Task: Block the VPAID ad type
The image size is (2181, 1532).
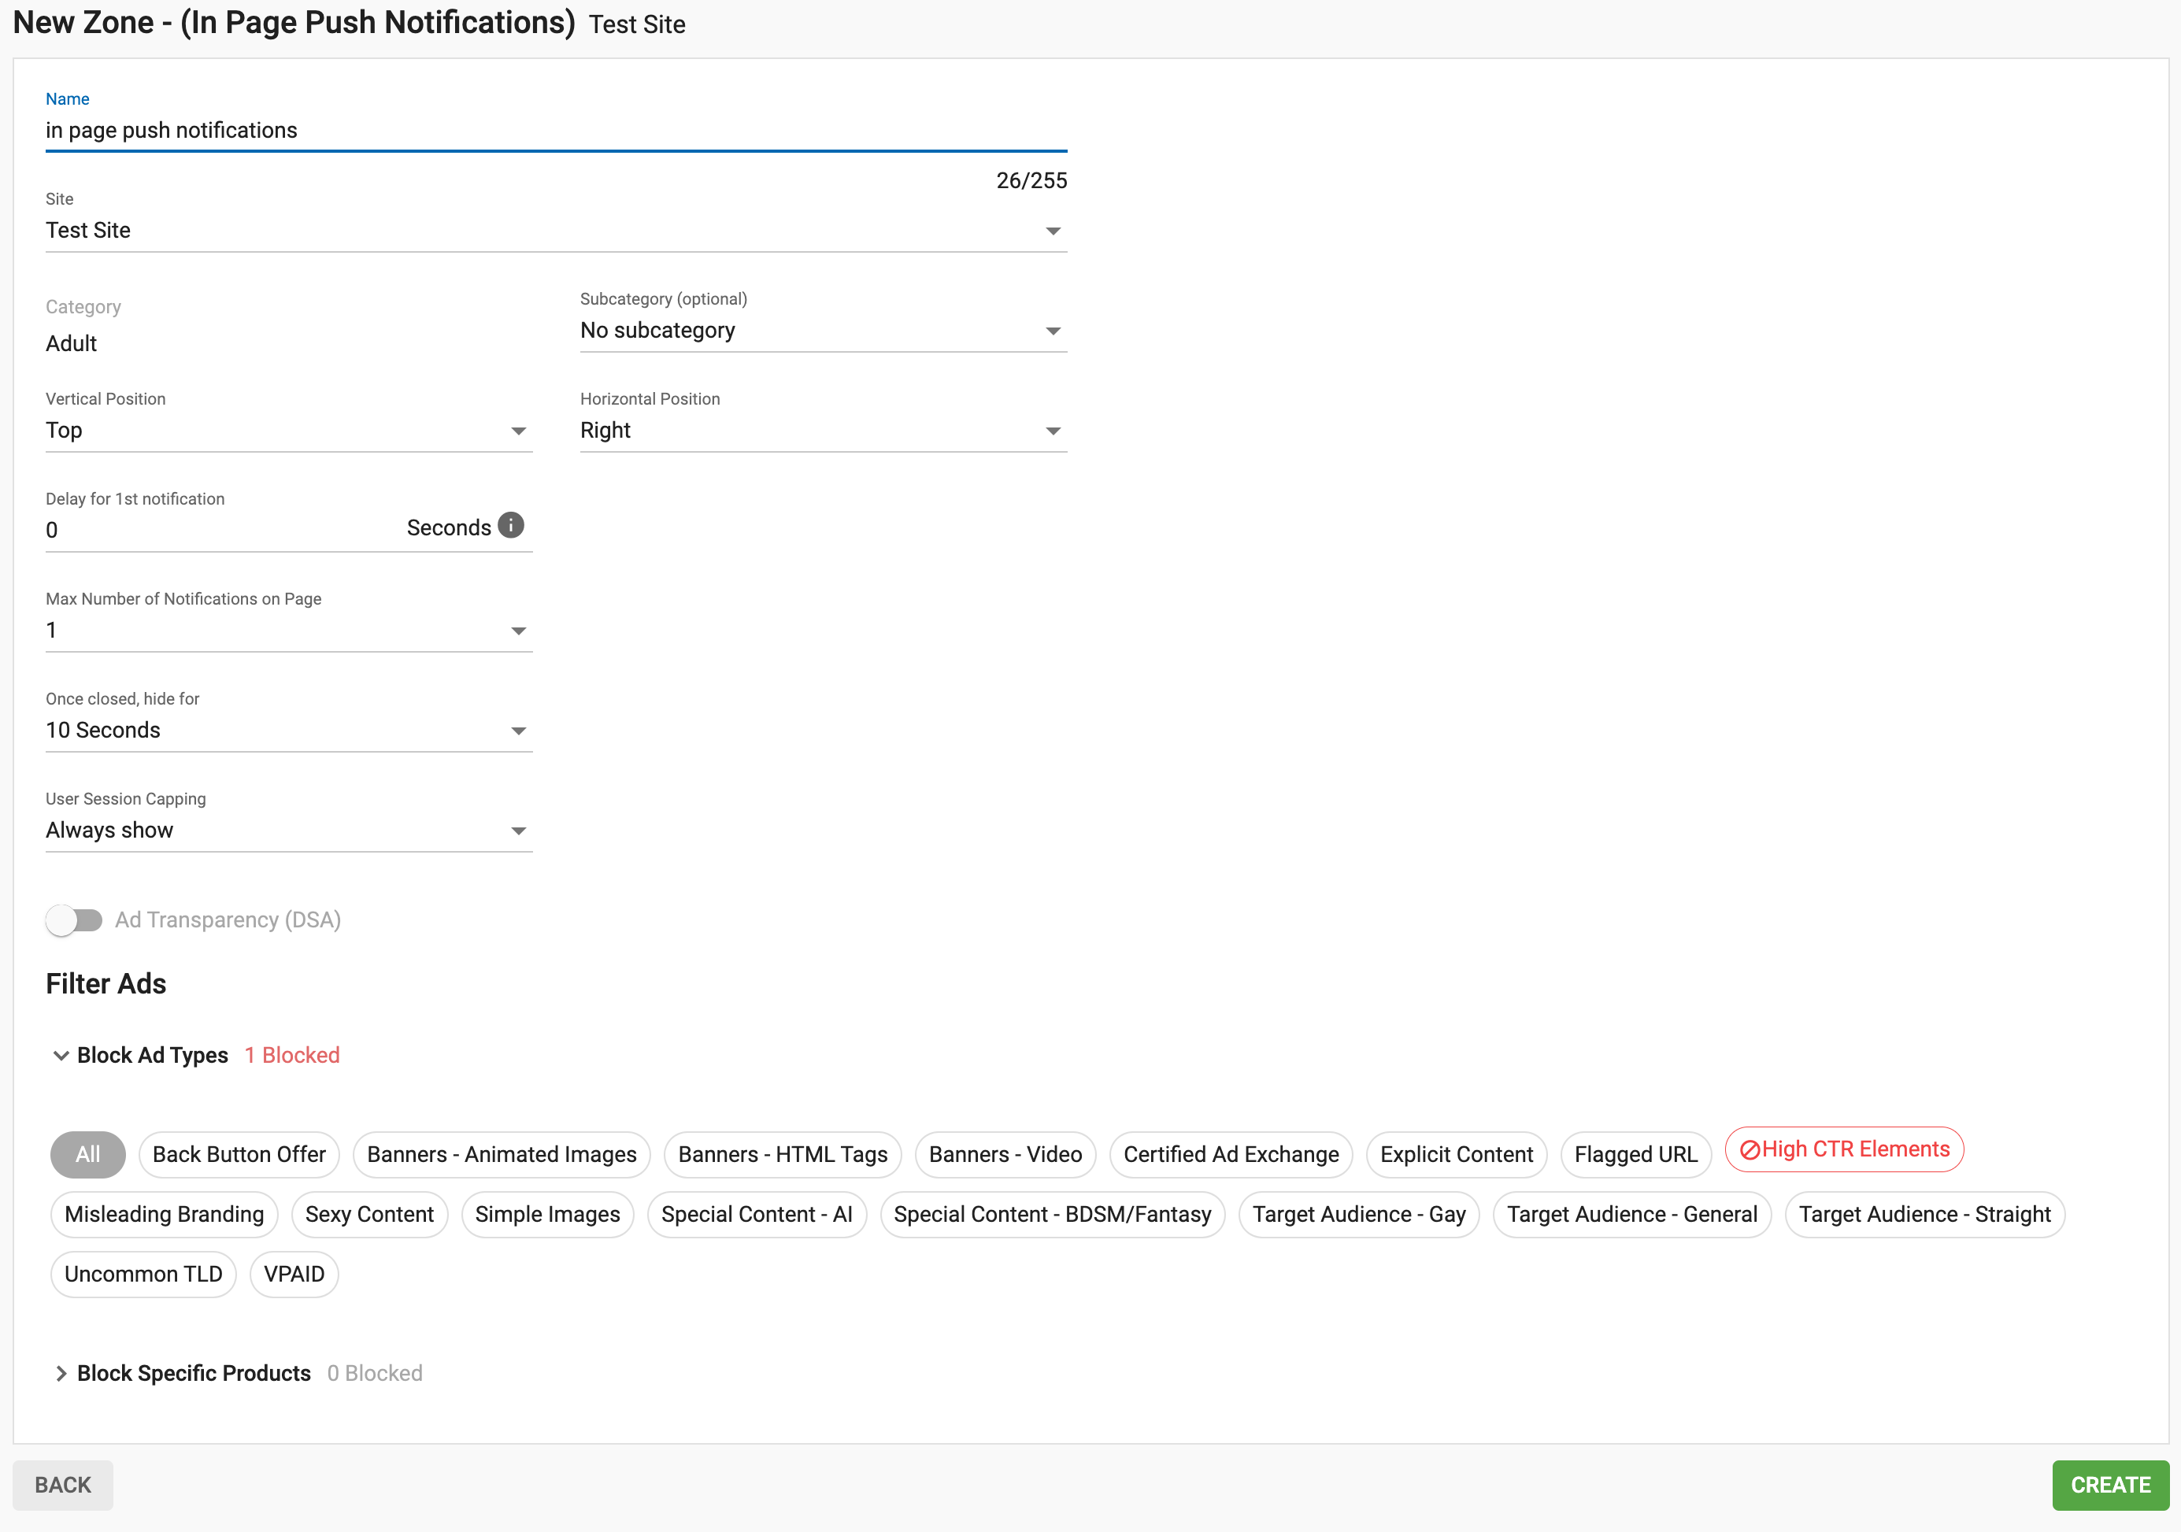Action: click(x=294, y=1274)
